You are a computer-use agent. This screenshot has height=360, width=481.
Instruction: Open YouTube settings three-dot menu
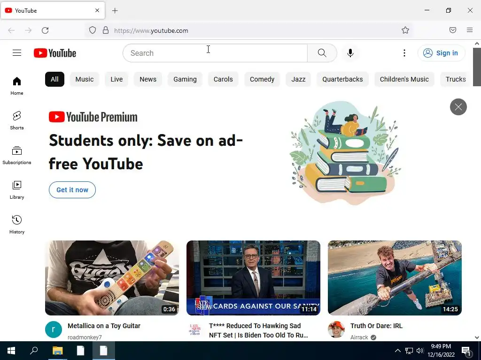coord(404,53)
